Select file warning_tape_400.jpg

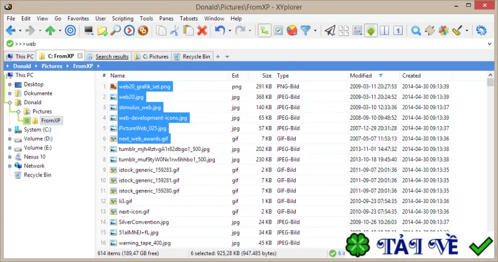tap(144, 243)
